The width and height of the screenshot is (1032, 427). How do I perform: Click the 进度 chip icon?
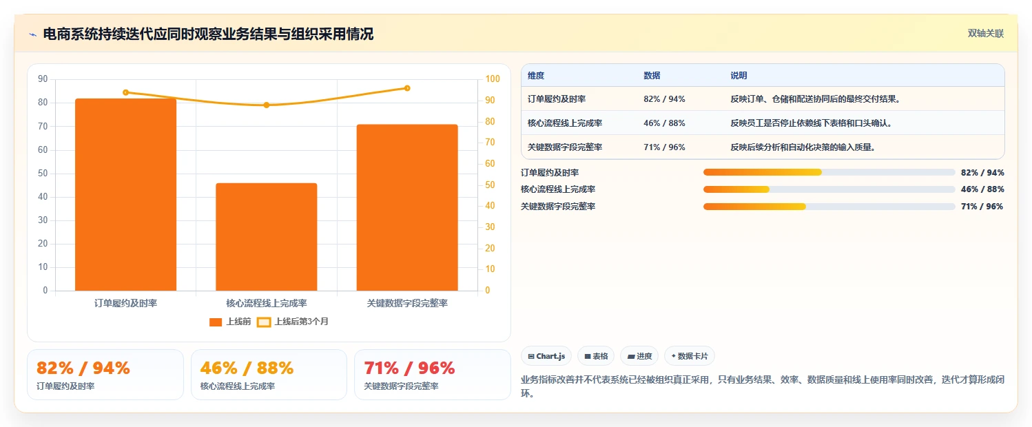coord(631,357)
